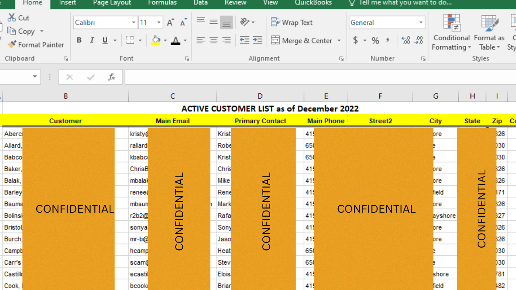The width and height of the screenshot is (516, 290).
Task: Insert a function using fx button
Action: (112, 77)
